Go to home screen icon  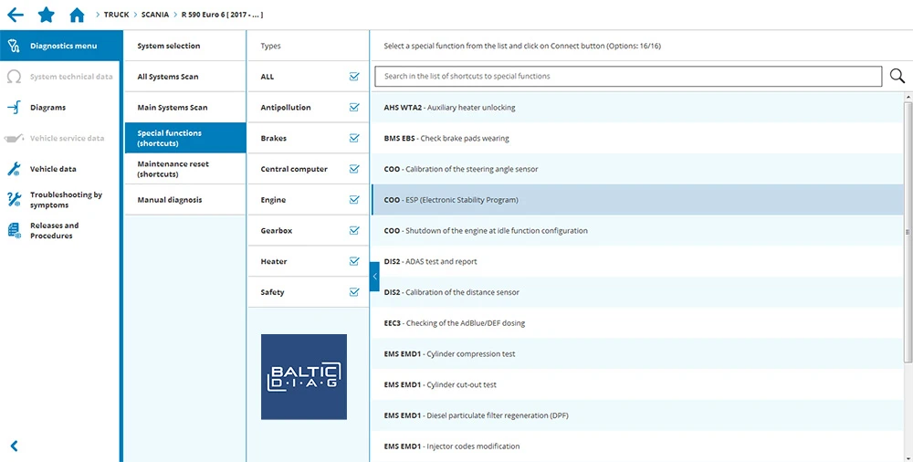(77, 15)
